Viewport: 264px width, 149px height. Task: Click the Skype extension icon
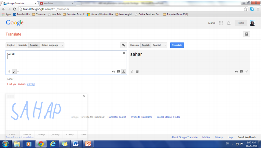pos(252,9)
